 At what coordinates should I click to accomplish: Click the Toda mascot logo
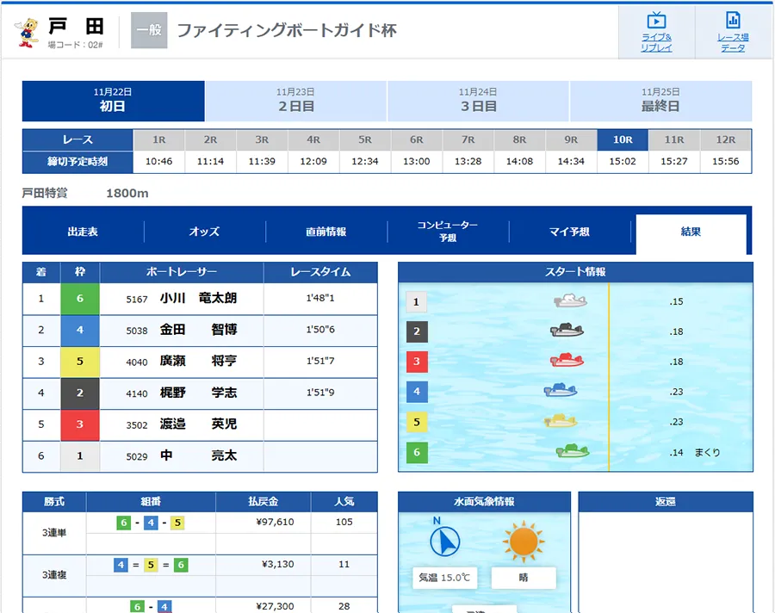(x=28, y=31)
